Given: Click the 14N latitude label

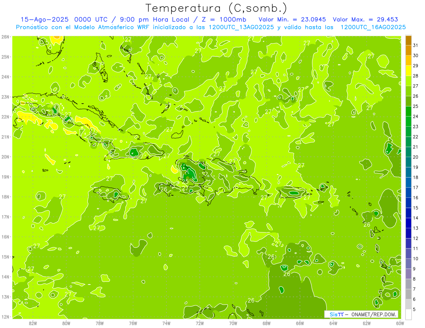Looking at the screenshot, I should click(x=5, y=277).
